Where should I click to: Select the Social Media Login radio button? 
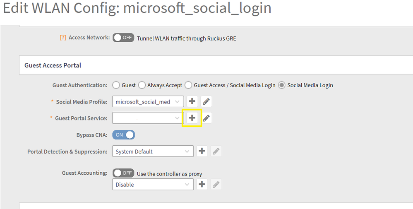click(282, 85)
